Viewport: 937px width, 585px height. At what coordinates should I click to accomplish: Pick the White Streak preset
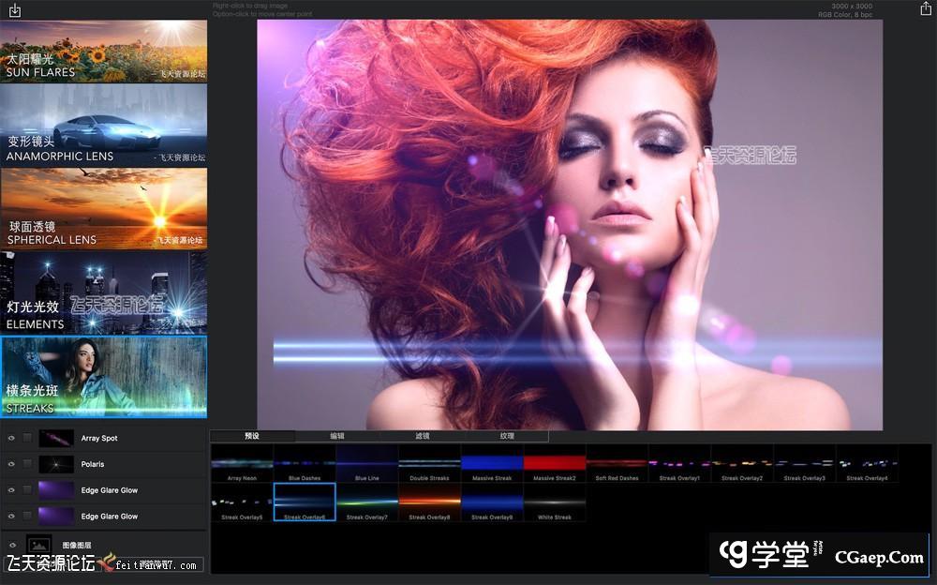pyautogui.click(x=554, y=502)
